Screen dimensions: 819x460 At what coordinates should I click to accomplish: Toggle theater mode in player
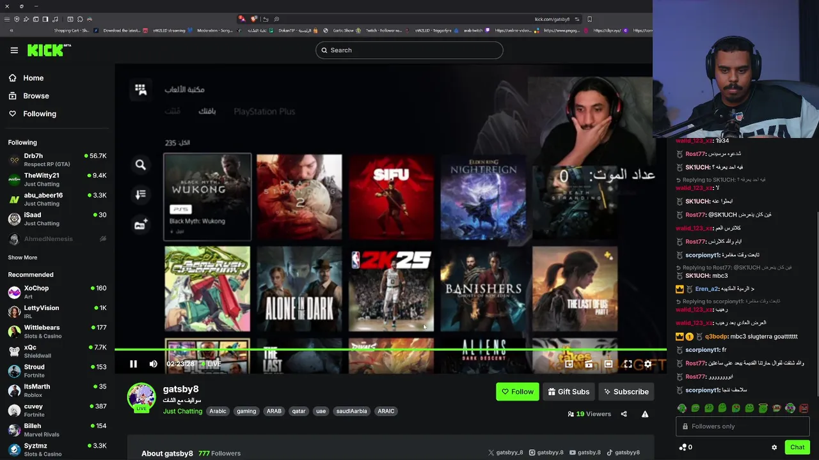pos(608,364)
